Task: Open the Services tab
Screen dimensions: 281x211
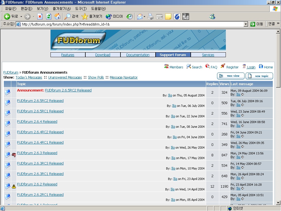Action: (208, 55)
